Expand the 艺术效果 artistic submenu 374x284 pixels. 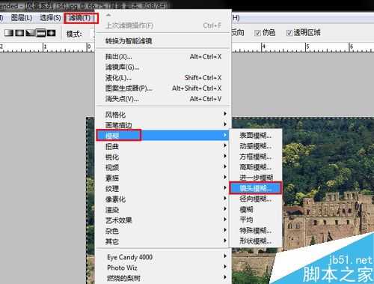coord(163,220)
